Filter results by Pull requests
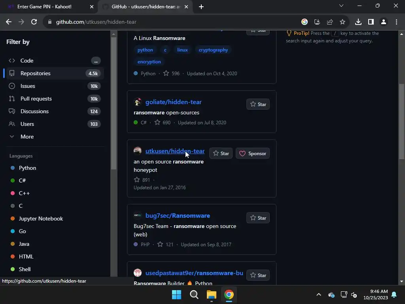The image size is (405, 304). click(x=54, y=99)
